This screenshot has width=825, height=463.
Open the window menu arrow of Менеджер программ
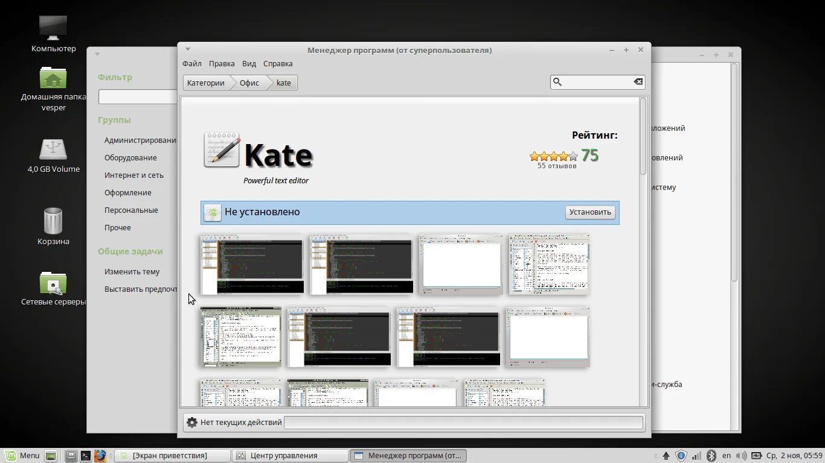point(188,49)
